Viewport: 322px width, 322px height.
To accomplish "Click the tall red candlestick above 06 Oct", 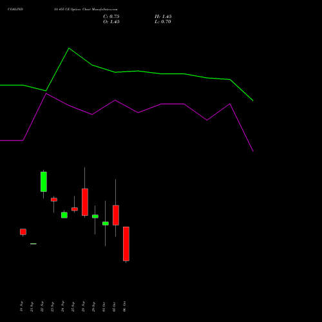I will click(126, 244).
